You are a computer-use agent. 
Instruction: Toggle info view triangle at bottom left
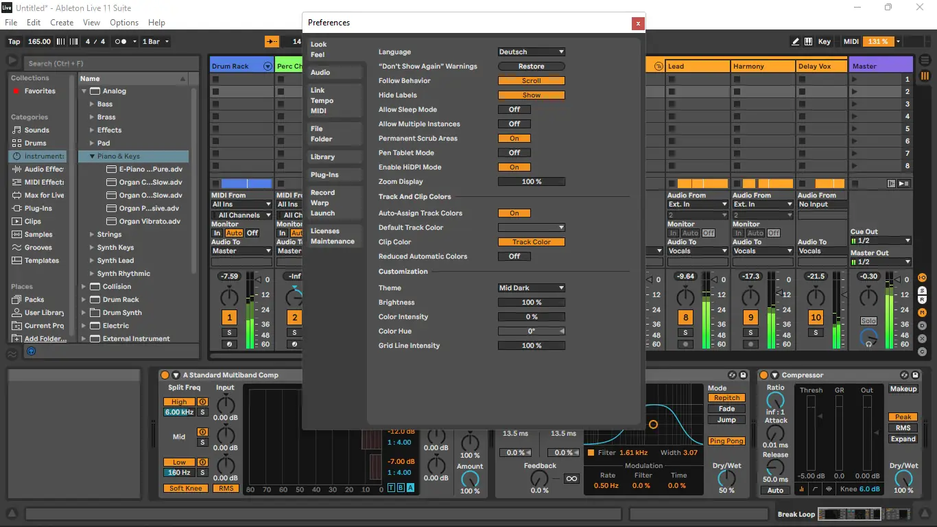pyautogui.click(x=12, y=513)
